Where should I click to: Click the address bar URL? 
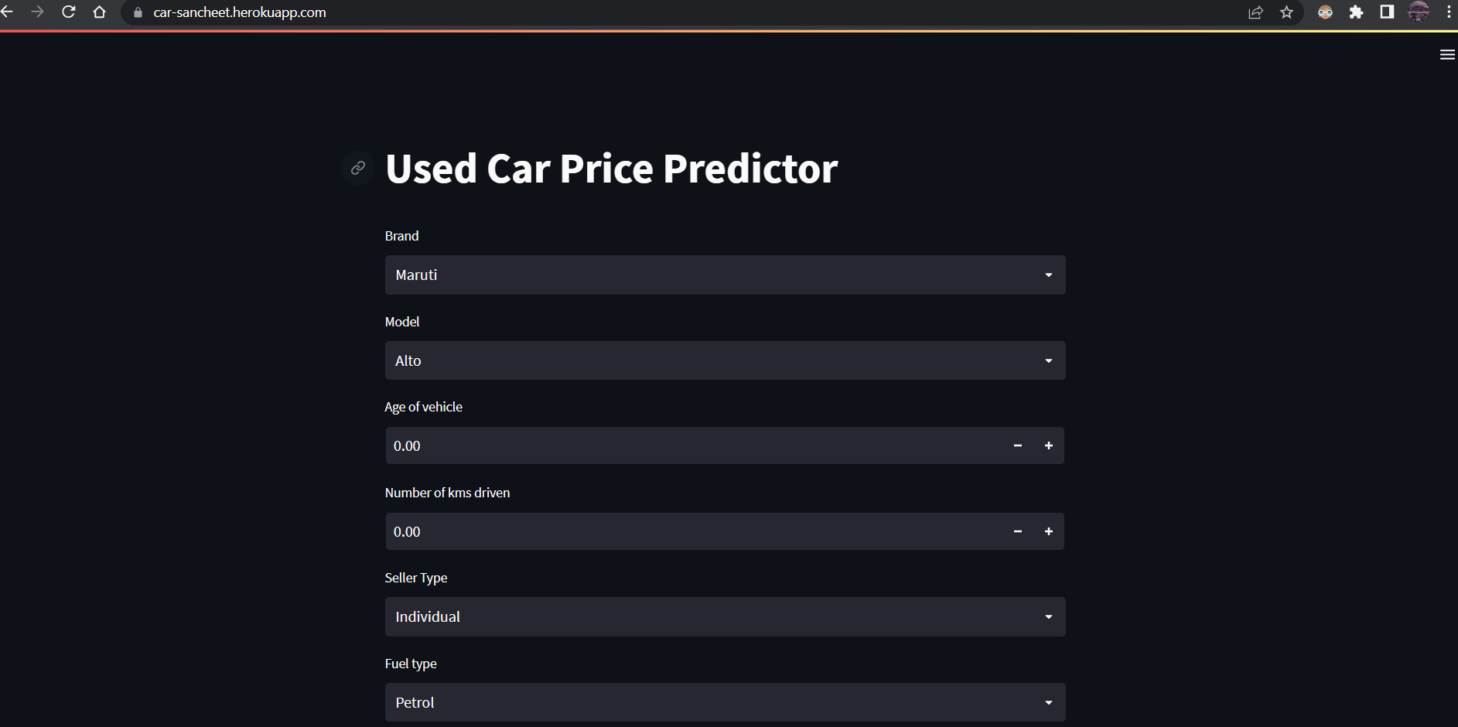click(239, 12)
